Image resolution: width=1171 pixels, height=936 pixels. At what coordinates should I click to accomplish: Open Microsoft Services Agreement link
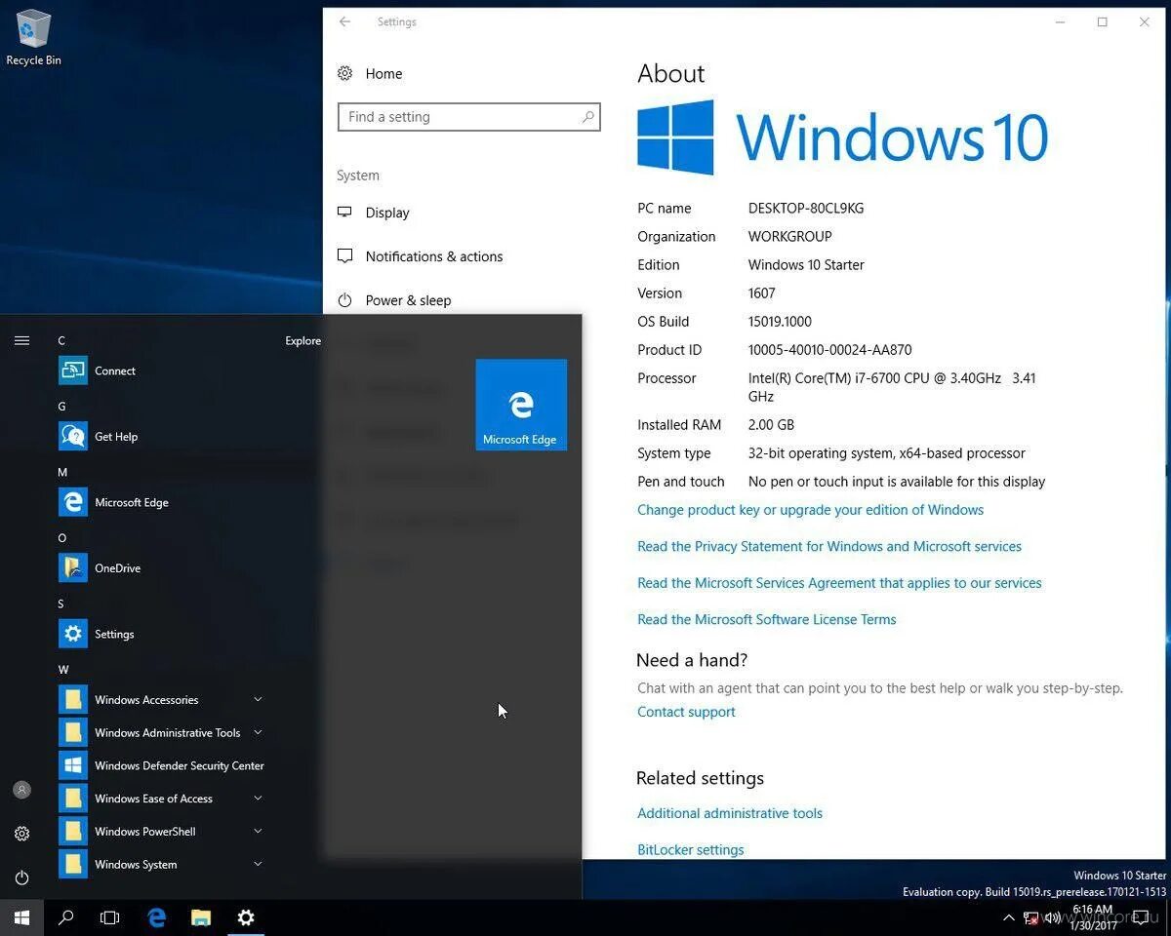tap(839, 583)
